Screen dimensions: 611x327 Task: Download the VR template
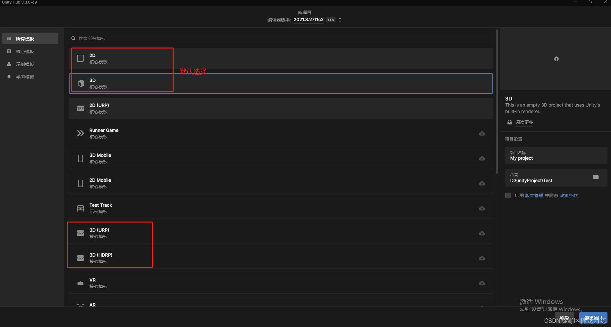coord(482,283)
